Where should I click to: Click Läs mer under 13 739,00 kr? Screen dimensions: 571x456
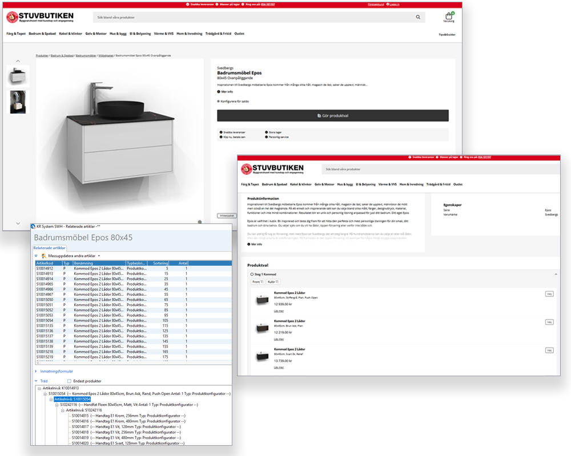[279, 367]
